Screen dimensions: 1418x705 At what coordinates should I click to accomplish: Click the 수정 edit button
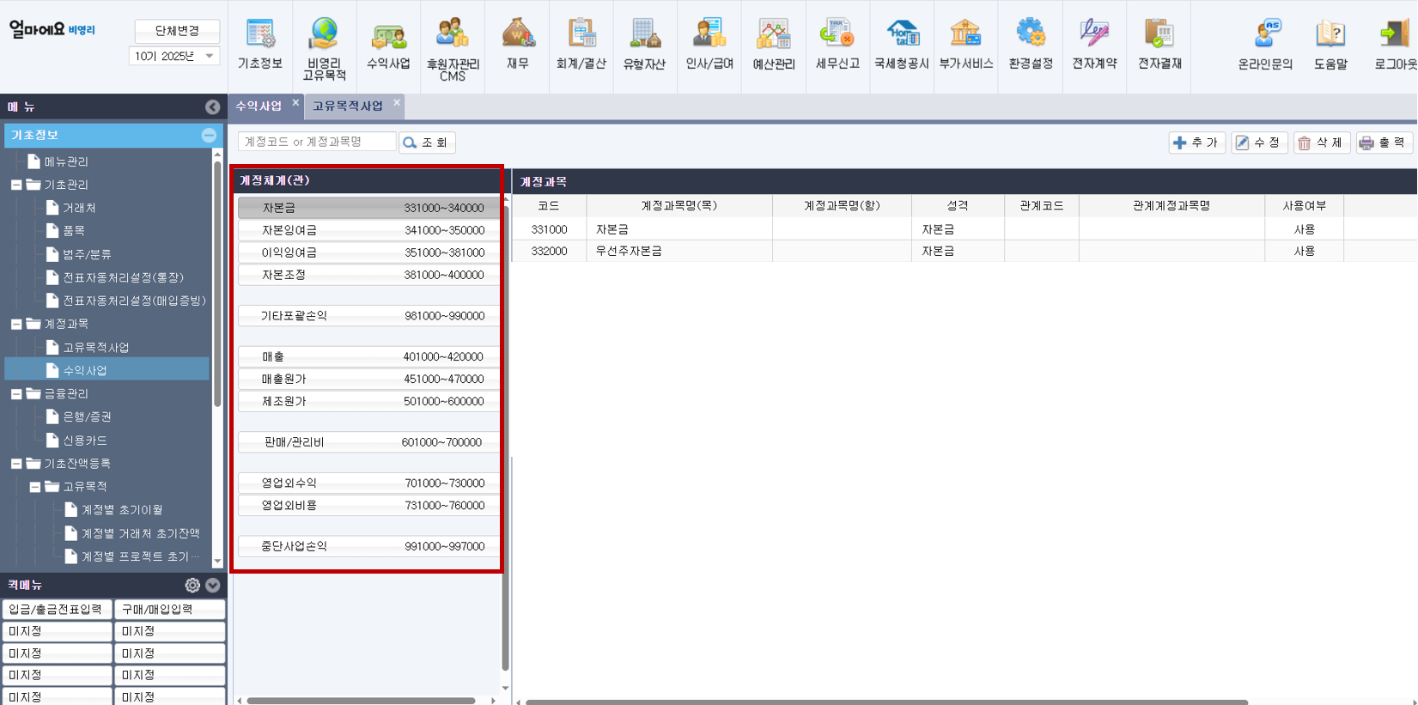coord(1259,143)
